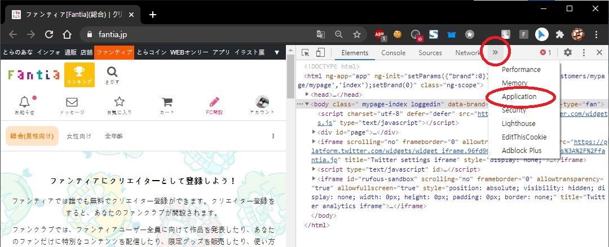Click the translate page icon in address bar
The image size is (609, 247).
point(320,34)
